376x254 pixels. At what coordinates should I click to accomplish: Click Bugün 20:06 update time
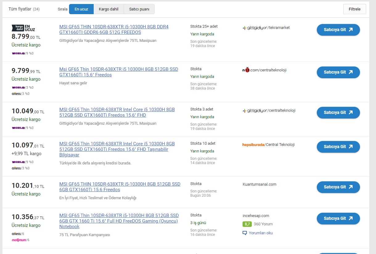click(x=201, y=196)
